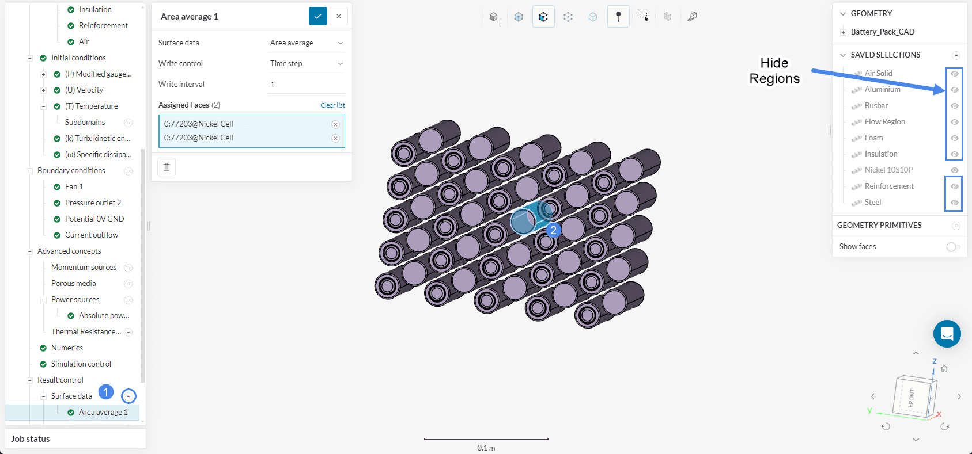Reset the view with the home icon

944,368
